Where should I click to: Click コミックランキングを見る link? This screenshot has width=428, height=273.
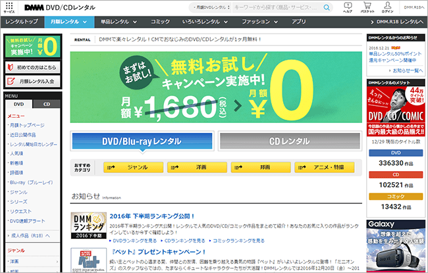click(238, 241)
